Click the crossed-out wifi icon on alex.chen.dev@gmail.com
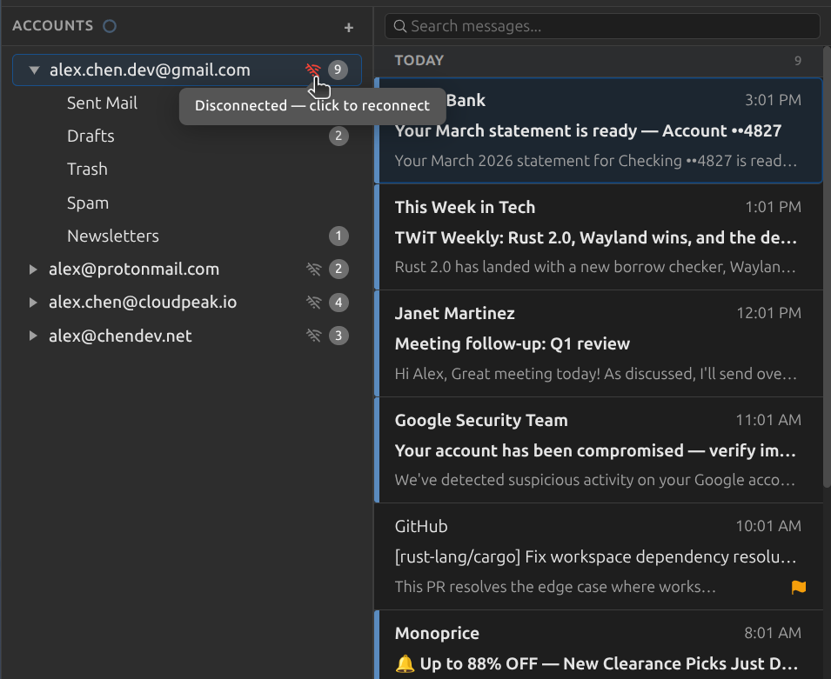831x679 pixels. pyautogui.click(x=313, y=70)
